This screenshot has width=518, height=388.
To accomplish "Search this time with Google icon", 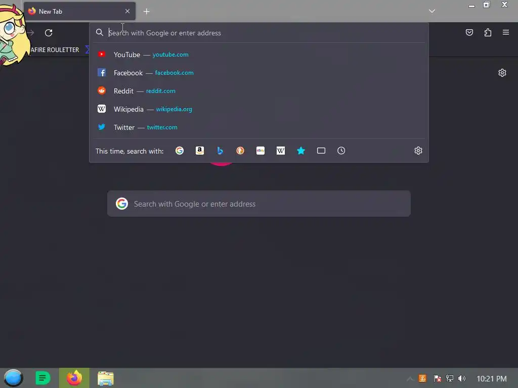I will point(180,151).
